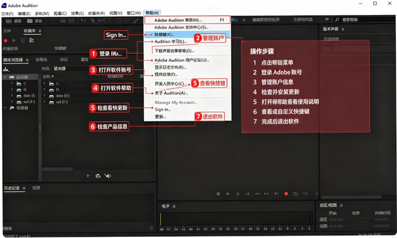Select the Razor tool in toolbar
The width and height of the screenshot is (397, 238).
pos(93,21)
